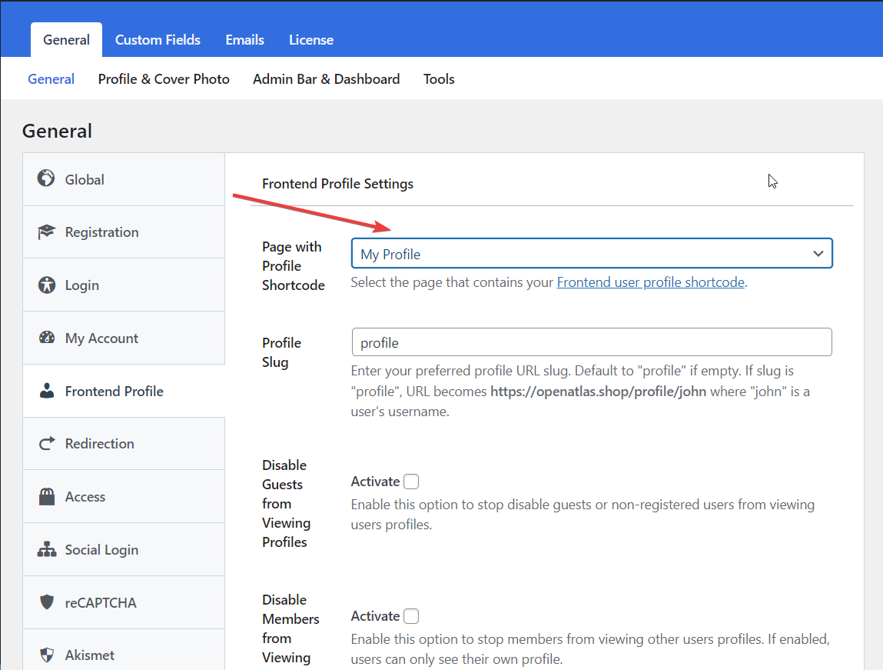This screenshot has height=670, width=883.
Task: Switch to the Emails tab
Action: click(245, 40)
